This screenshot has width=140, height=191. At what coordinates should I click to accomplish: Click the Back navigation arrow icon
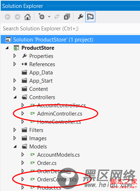point(7,17)
